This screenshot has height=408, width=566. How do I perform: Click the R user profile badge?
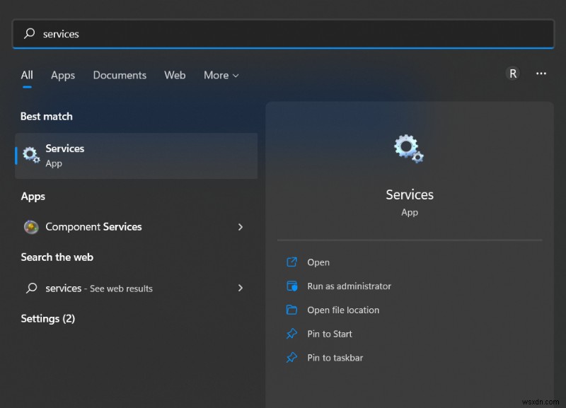click(512, 73)
